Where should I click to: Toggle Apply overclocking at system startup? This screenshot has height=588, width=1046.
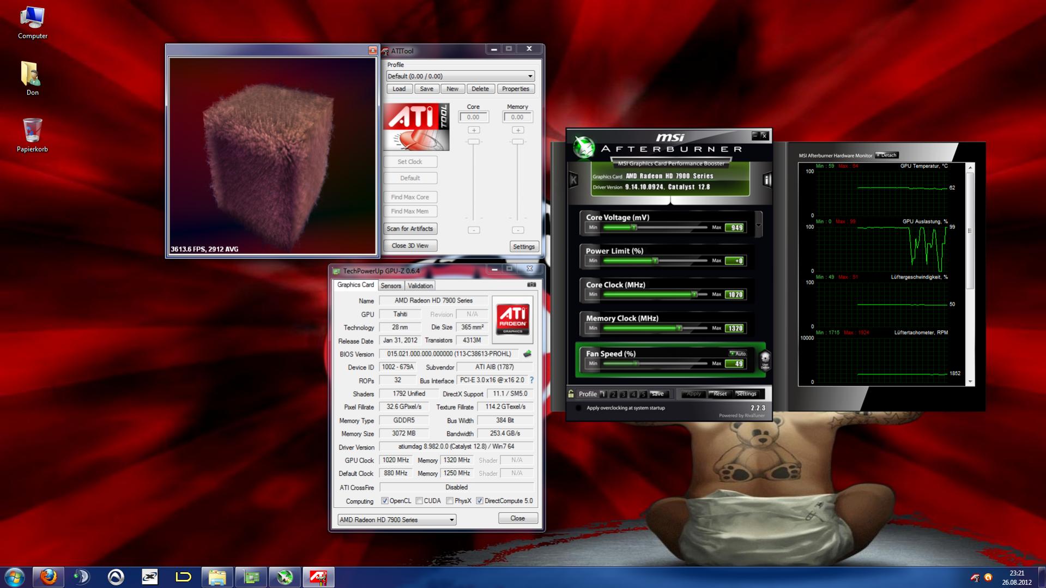click(x=578, y=408)
